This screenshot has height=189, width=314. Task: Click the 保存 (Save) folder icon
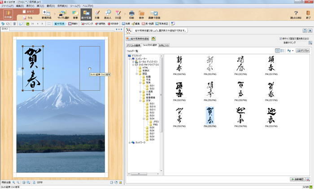[x=142, y=15]
